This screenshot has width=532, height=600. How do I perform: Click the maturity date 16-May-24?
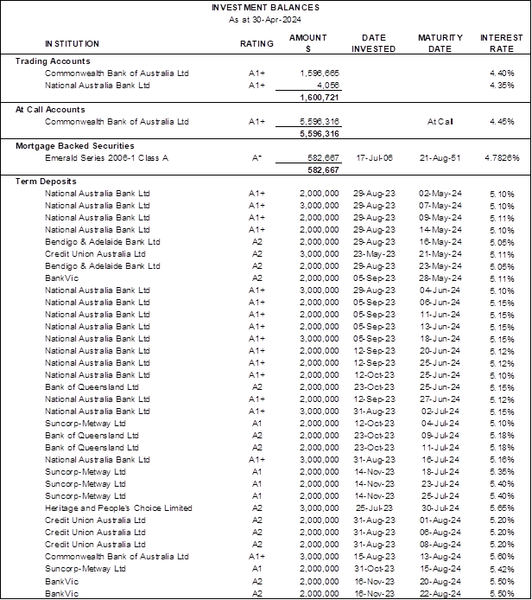coord(440,242)
